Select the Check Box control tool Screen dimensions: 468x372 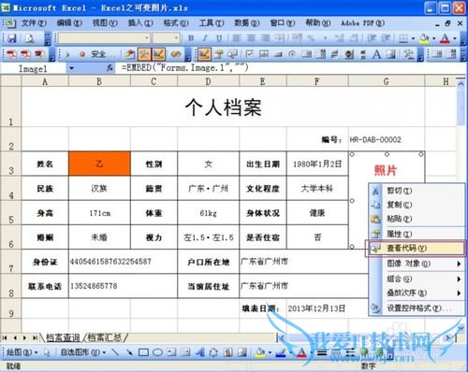click(x=250, y=54)
